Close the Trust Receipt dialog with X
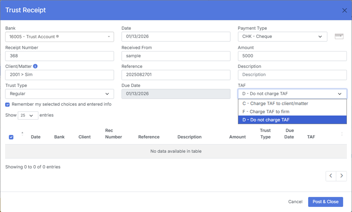Image resolution: width=352 pixels, height=212 pixels. (344, 11)
